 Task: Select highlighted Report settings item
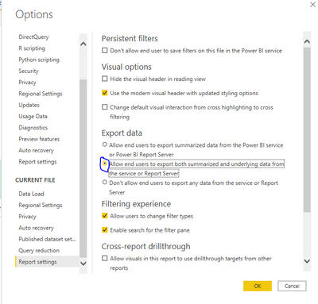pos(47,262)
